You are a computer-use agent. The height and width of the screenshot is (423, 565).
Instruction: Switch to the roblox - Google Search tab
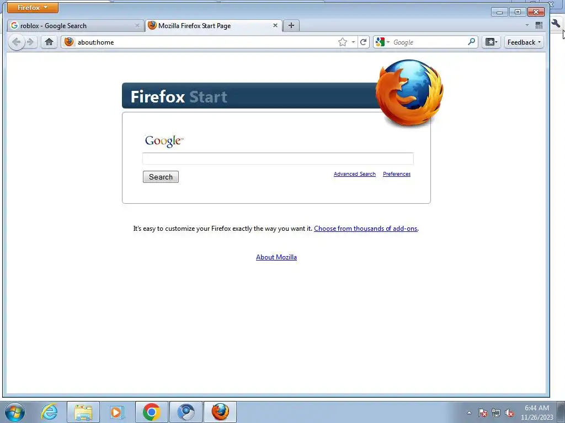point(74,25)
